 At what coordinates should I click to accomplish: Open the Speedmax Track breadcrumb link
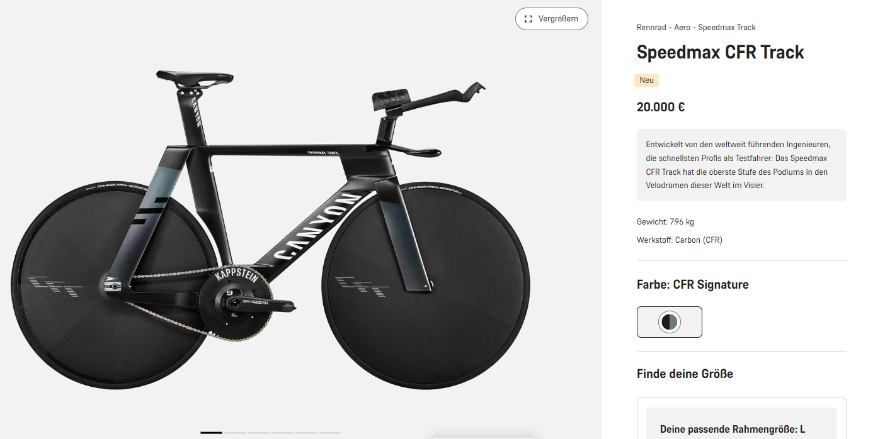tap(727, 28)
